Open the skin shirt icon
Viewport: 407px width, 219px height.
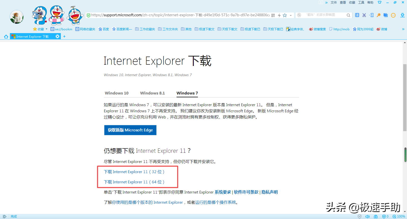coord(380,2)
